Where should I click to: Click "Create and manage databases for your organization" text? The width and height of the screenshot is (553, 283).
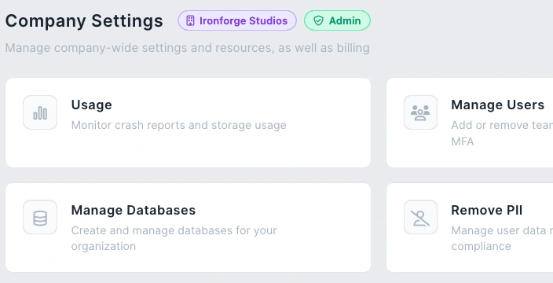click(x=174, y=238)
